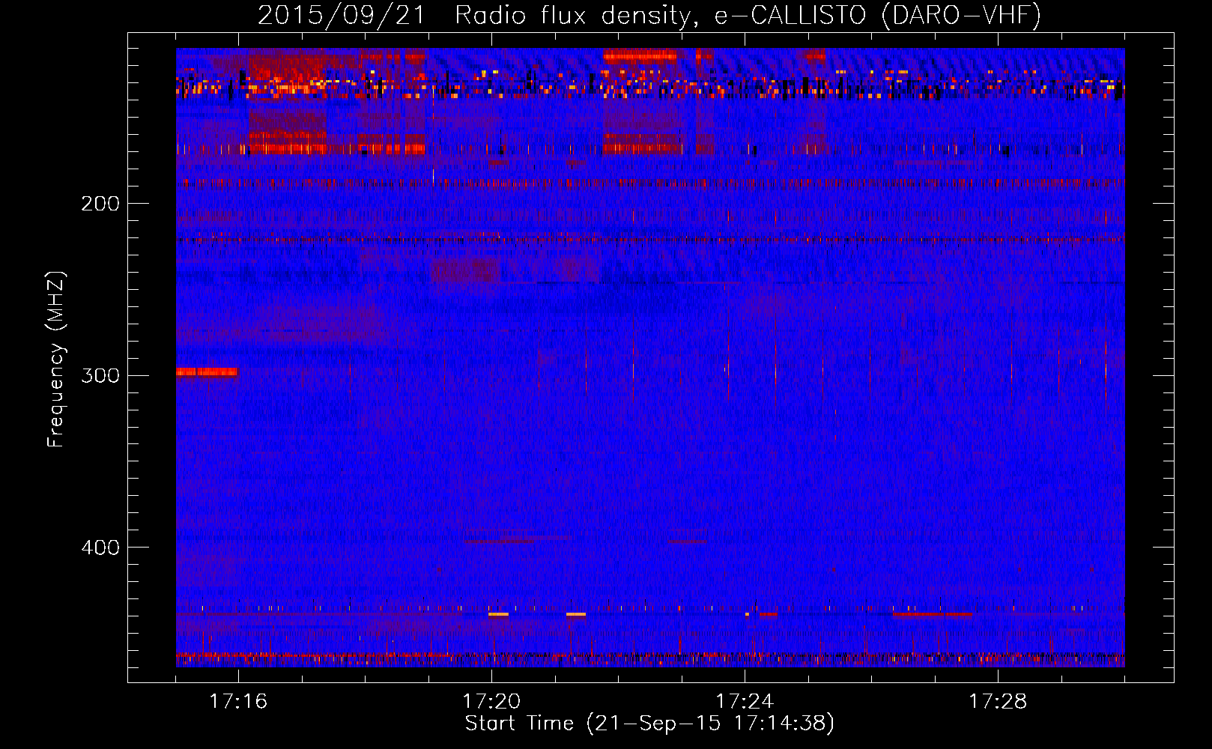The image size is (1212, 749).
Task: Select the 400 frequency tick label
Action: click(100, 548)
